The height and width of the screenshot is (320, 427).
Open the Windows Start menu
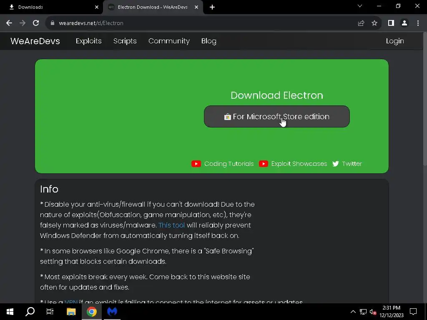click(10, 312)
